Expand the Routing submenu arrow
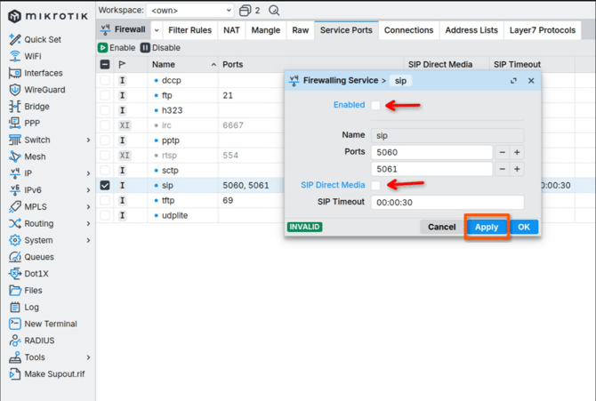 88,224
